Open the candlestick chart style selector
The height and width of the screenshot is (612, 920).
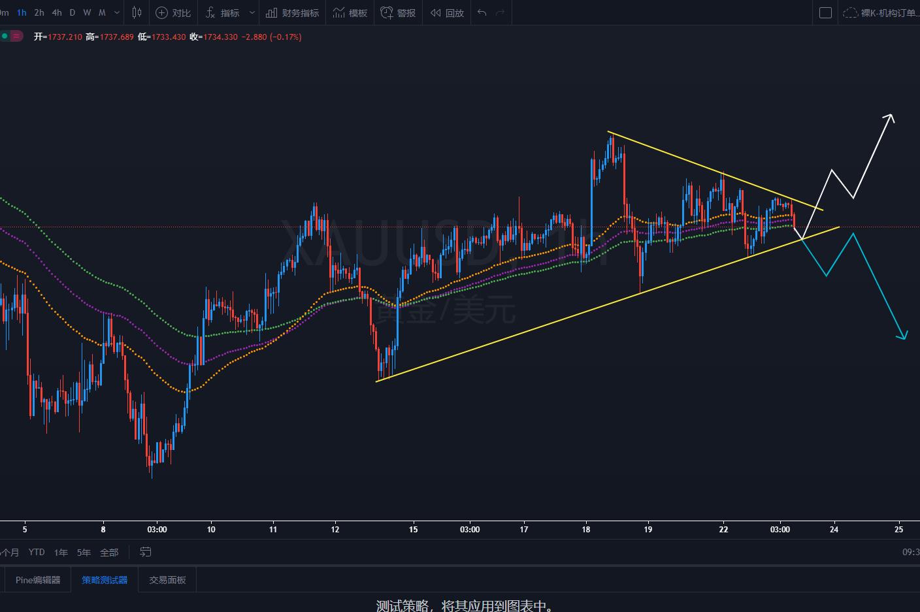coord(137,12)
